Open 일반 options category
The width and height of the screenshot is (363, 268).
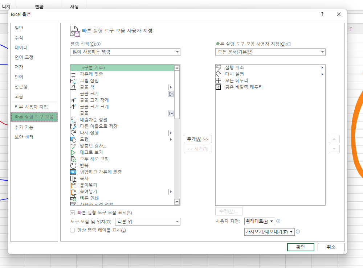pyautogui.click(x=19, y=28)
